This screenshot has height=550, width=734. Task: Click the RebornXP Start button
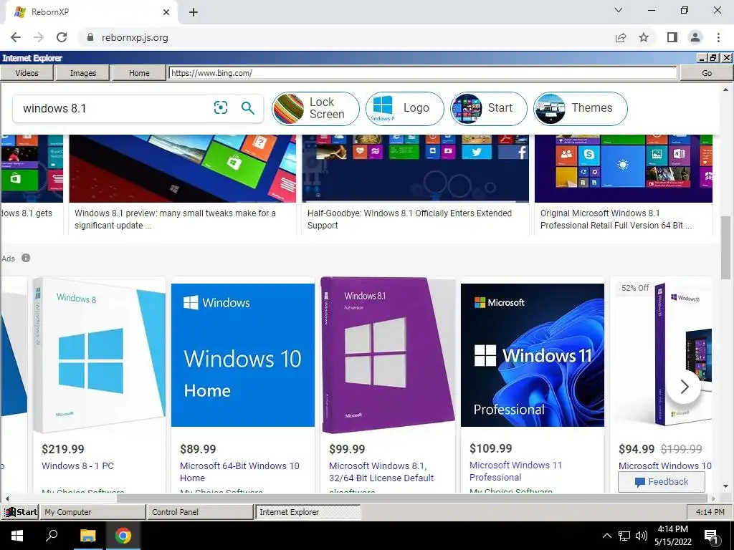click(20, 511)
